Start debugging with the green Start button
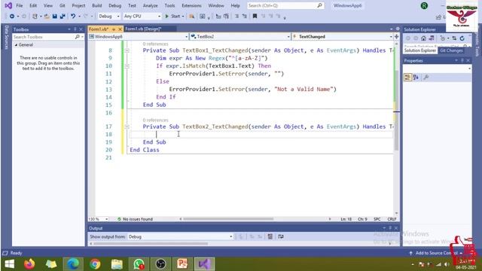This screenshot has height=271, width=482. tap(172, 17)
